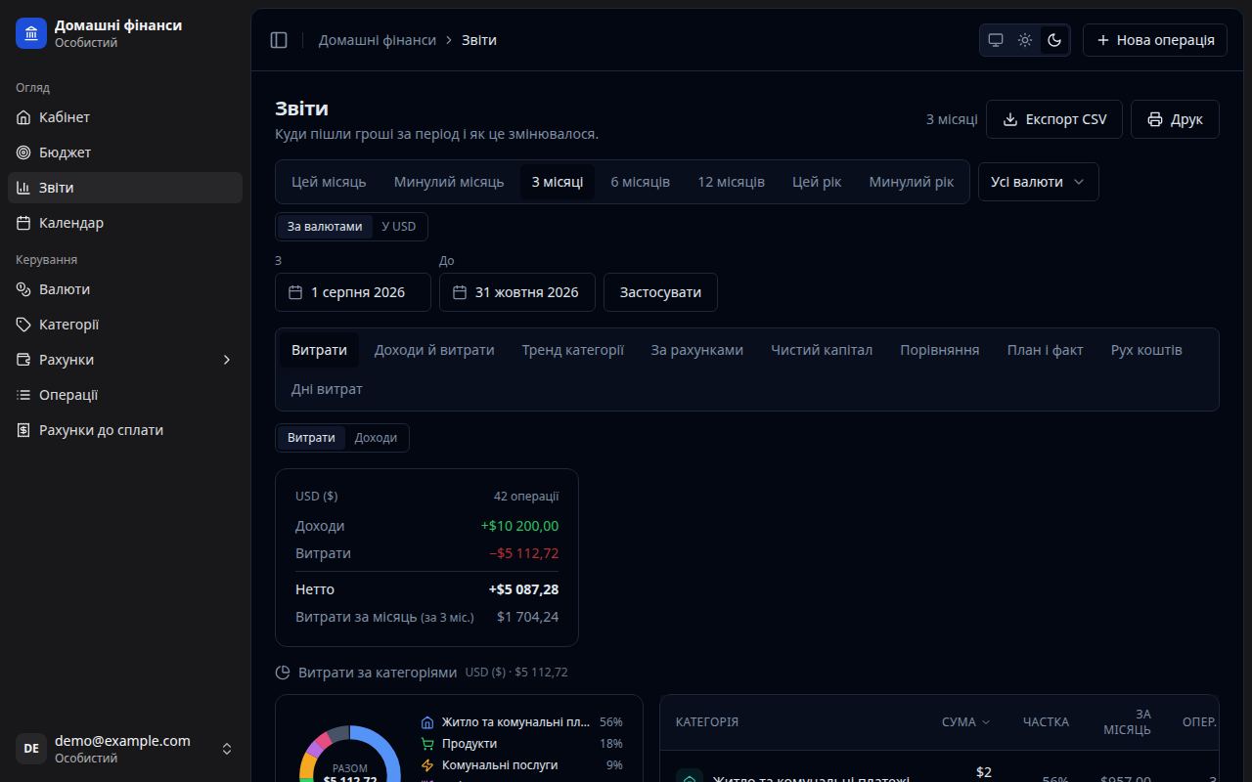Open the Чистий капітал report tab
This screenshot has width=1252, height=782.
(822, 350)
